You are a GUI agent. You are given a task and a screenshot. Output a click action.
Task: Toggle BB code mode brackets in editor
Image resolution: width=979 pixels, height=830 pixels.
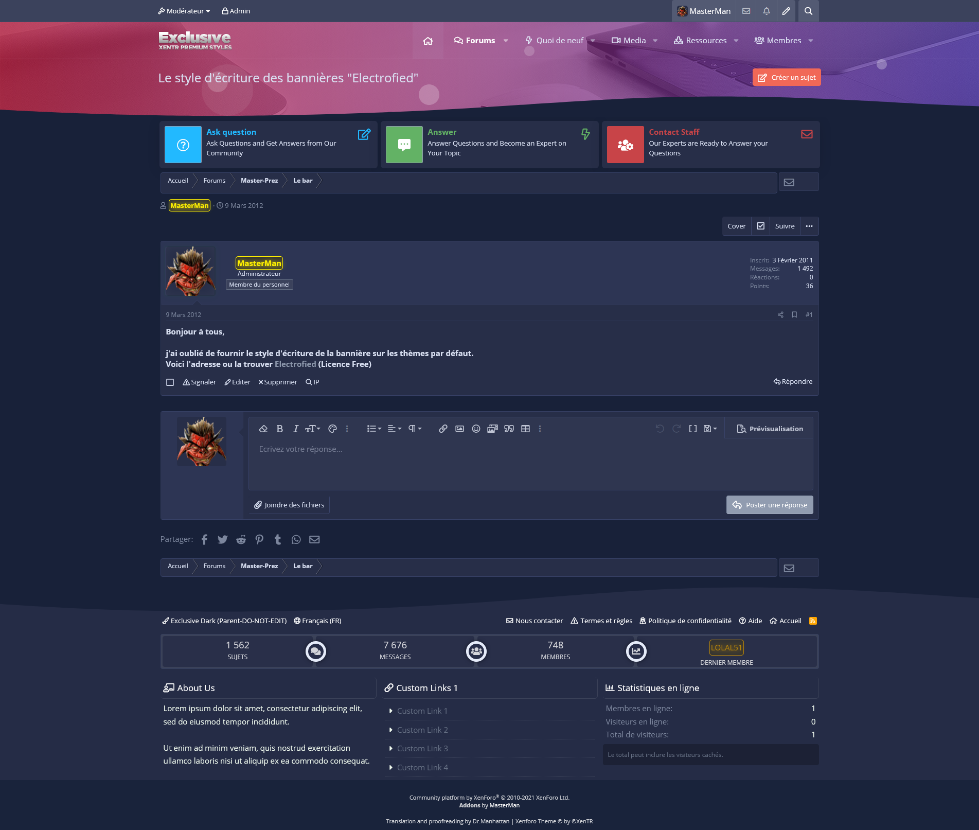(x=692, y=429)
